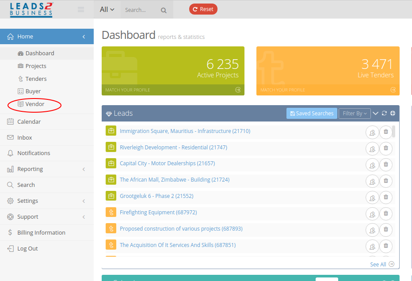Click the Calendar sidebar icon

[10, 122]
